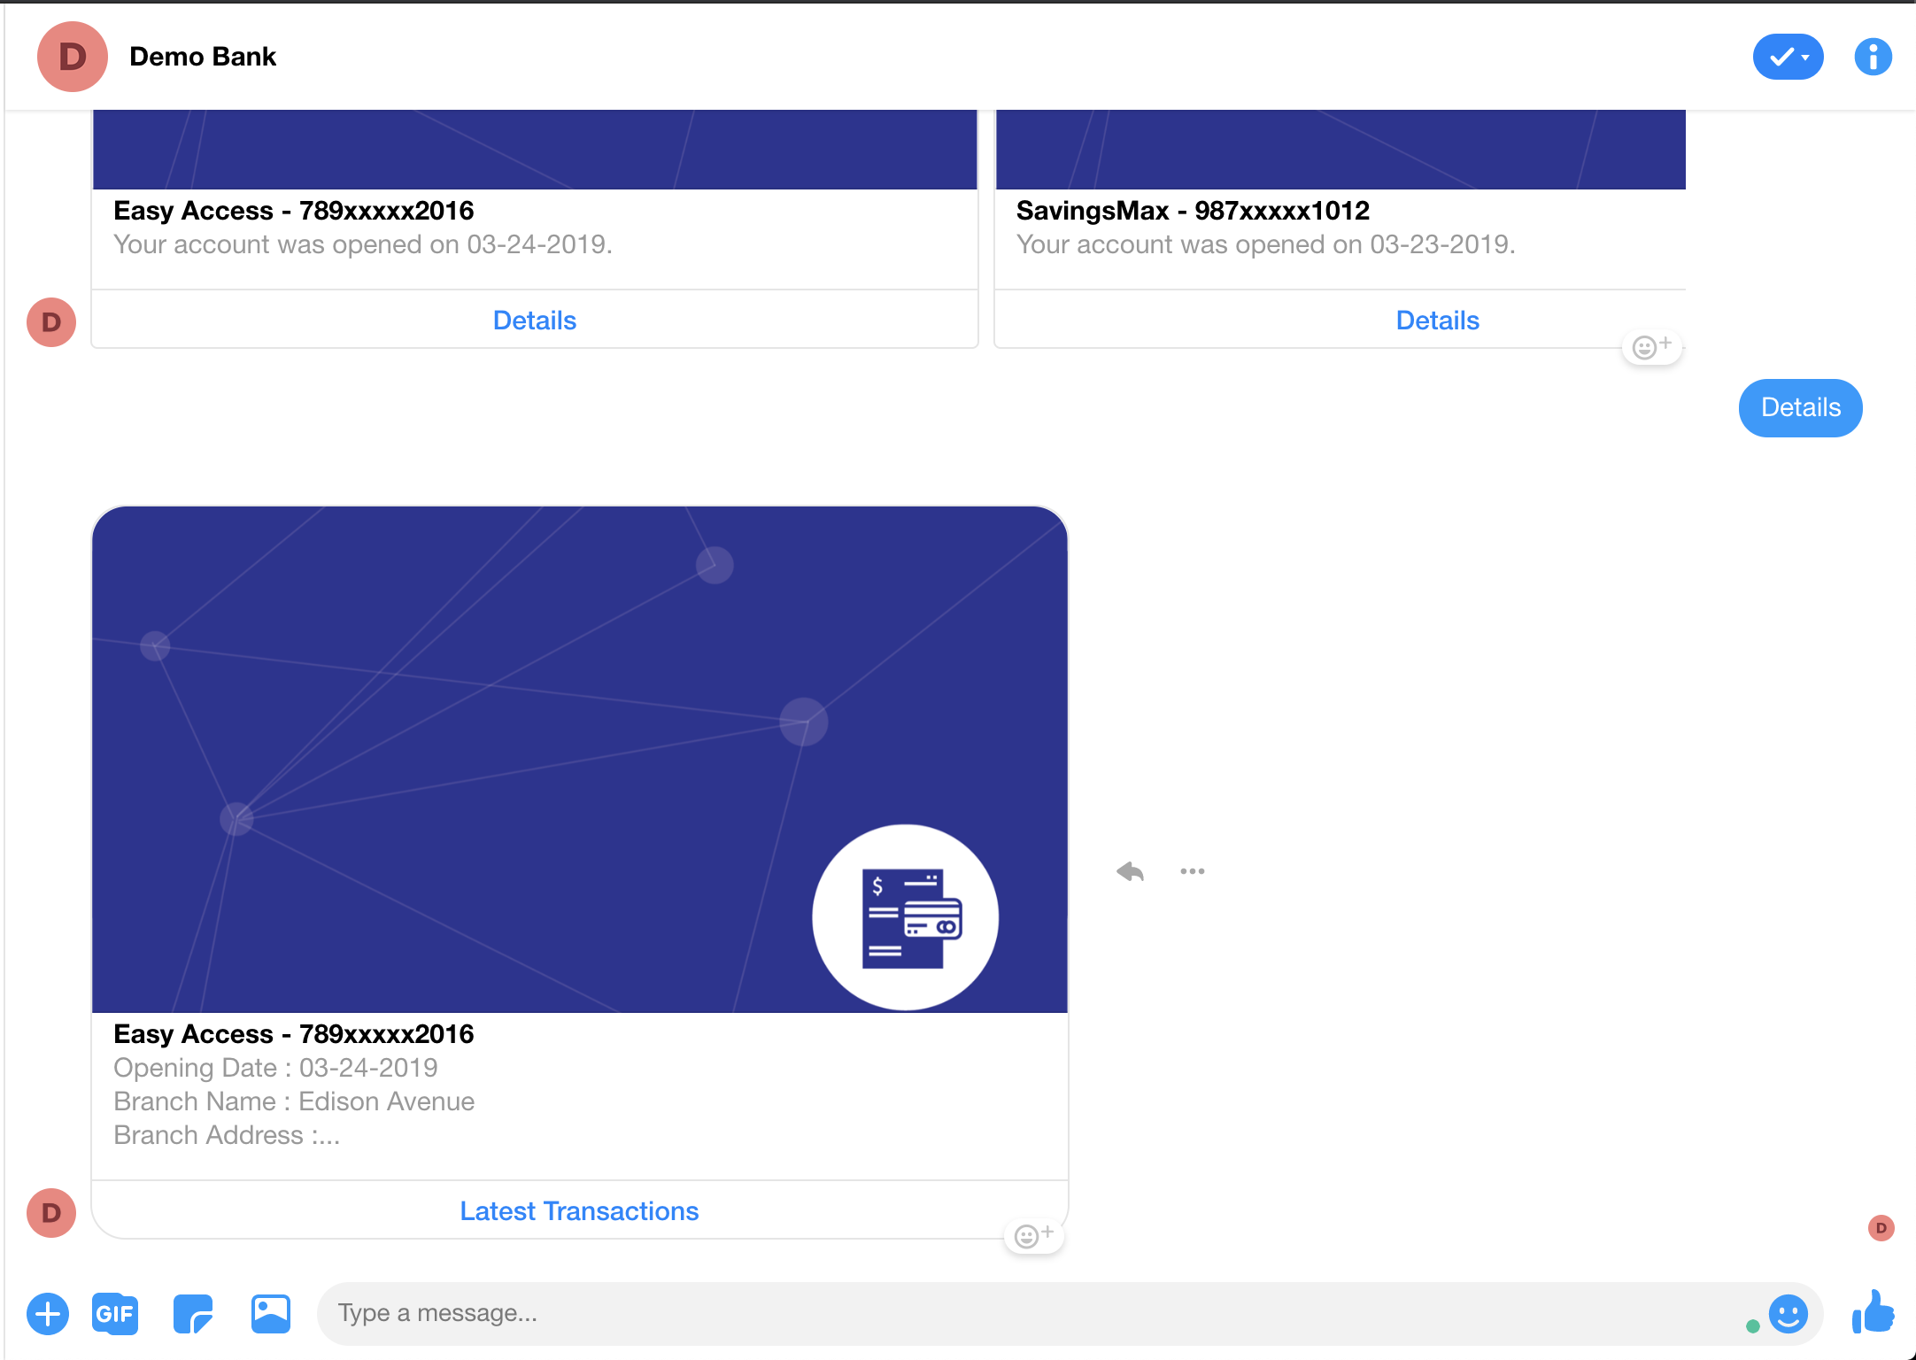Add reaction to the Easy Access details card

coord(1034,1236)
